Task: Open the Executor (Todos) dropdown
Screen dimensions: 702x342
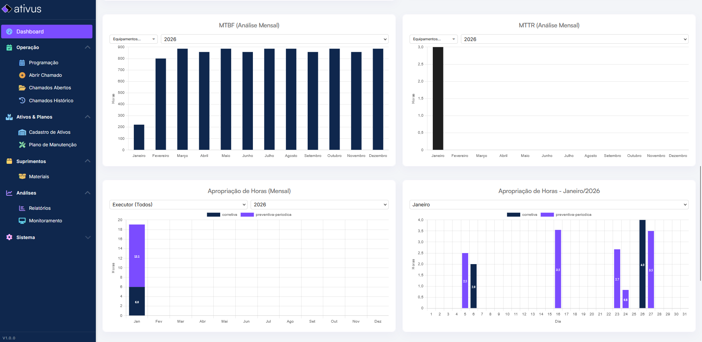Action: tap(178, 204)
